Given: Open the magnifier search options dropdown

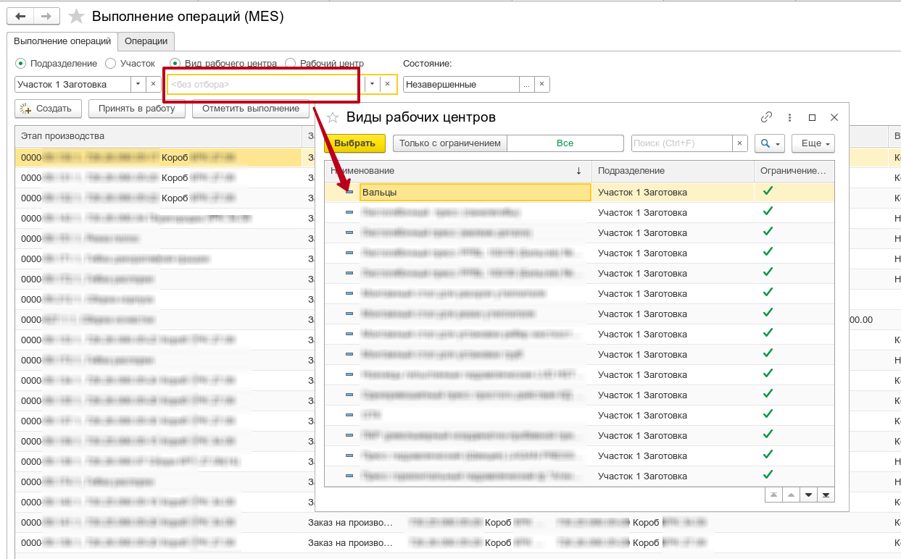Looking at the screenshot, I should click(769, 143).
